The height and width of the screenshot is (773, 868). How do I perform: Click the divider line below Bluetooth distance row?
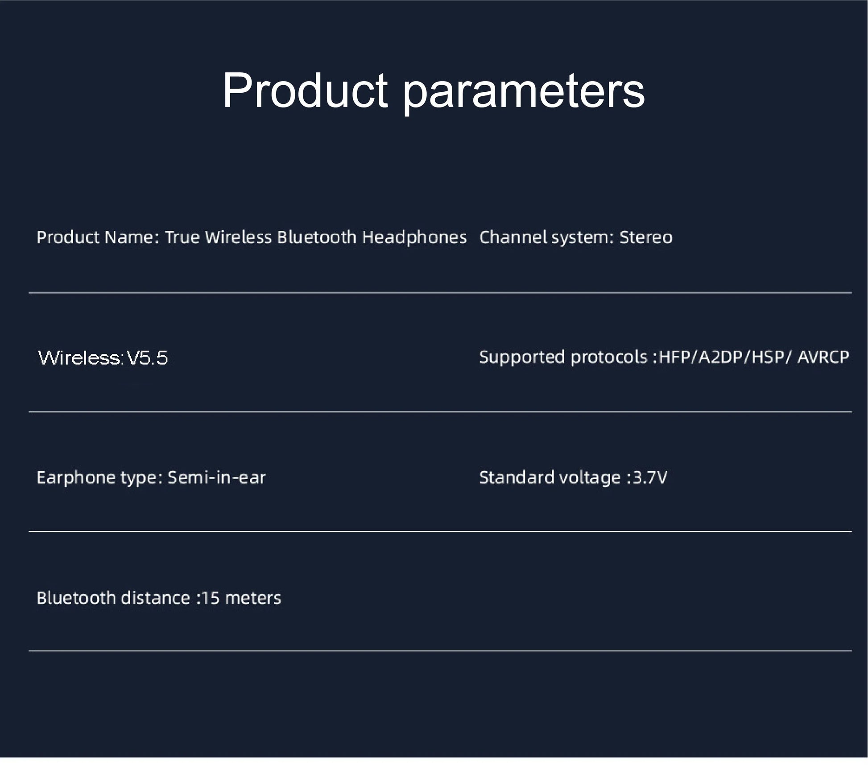440,651
